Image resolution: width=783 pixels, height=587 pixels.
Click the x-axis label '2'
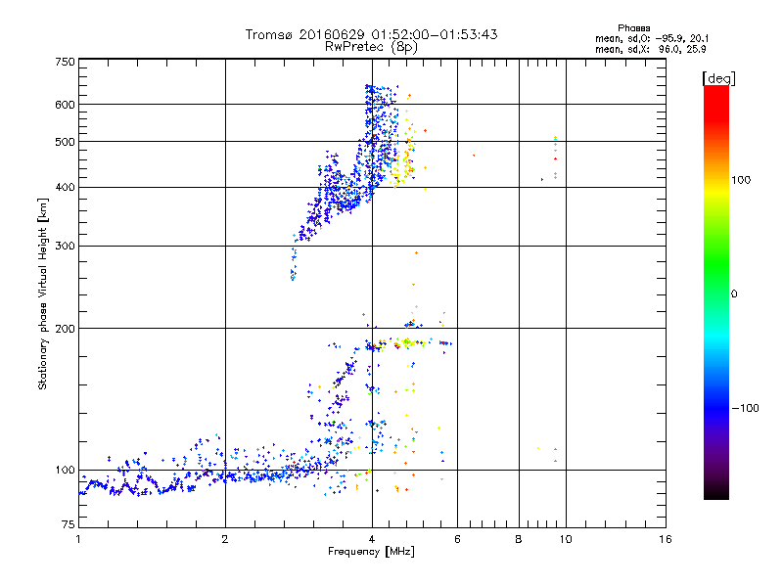pos(225,539)
